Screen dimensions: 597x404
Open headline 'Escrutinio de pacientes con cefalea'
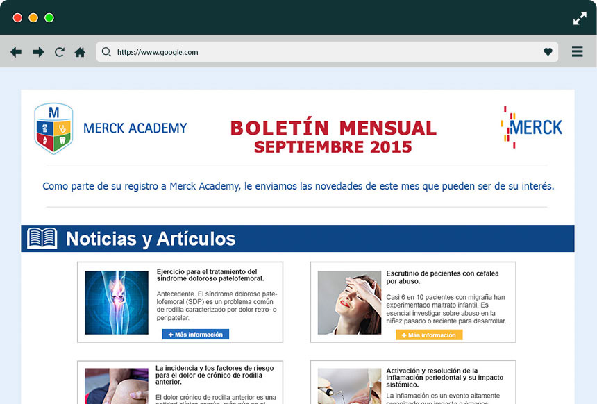442,277
